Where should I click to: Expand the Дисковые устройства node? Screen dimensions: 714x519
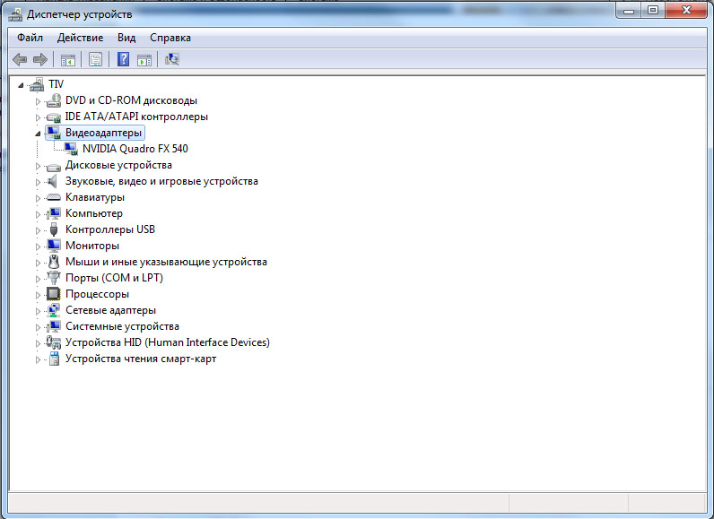(38, 166)
